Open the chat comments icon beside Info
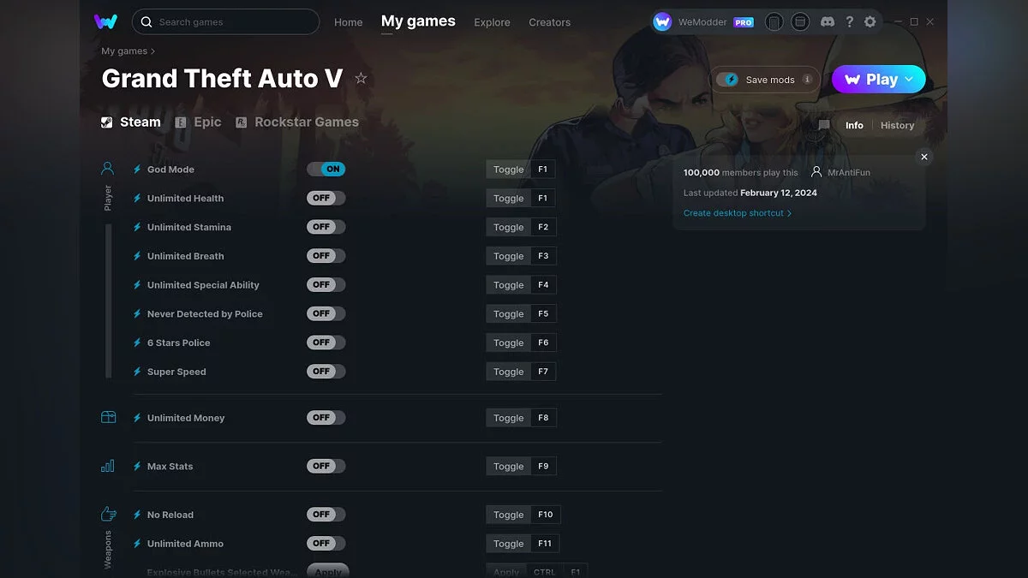1028x578 pixels. click(824, 125)
